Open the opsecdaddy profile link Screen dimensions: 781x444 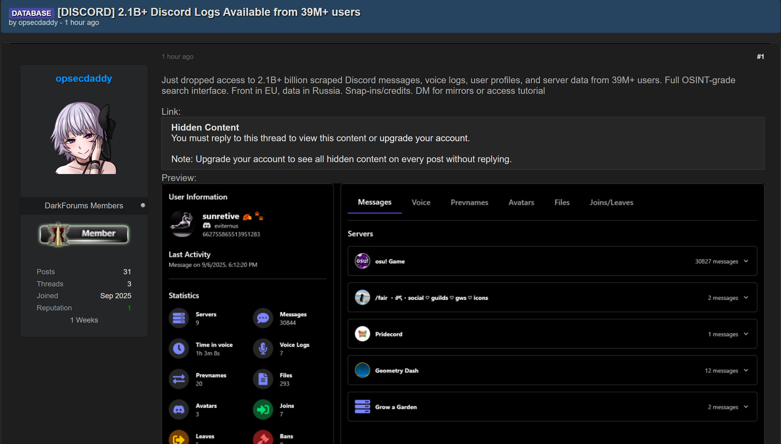point(84,78)
